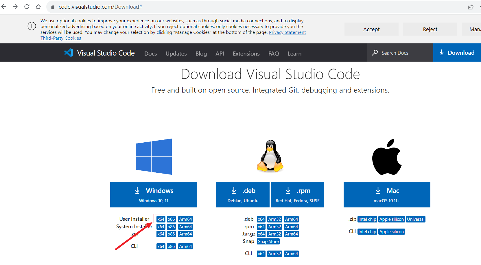This screenshot has width=481, height=265.
Task: Select Linux CLI x64 download
Action: click(x=261, y=254)
